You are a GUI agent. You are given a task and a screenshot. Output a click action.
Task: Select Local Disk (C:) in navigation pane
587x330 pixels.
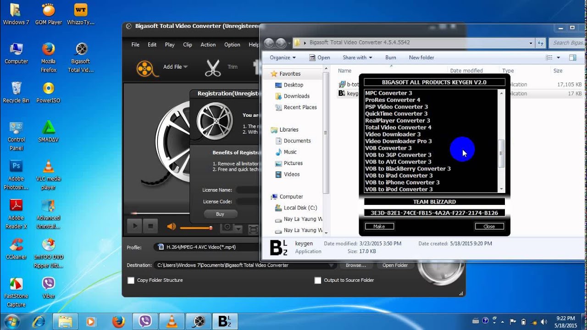300,208
